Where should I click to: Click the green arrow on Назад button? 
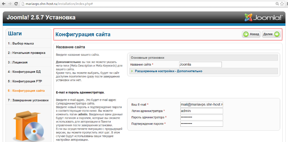(246, 34)
